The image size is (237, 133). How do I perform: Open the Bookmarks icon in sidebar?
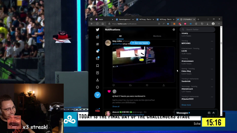pyautogui.click(x=97, y=66)
